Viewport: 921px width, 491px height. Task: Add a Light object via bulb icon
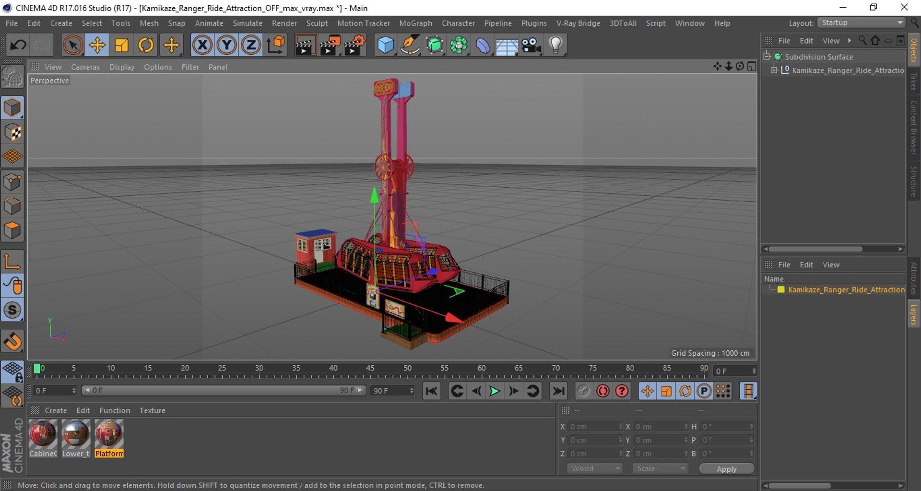[x=556, y=45]
